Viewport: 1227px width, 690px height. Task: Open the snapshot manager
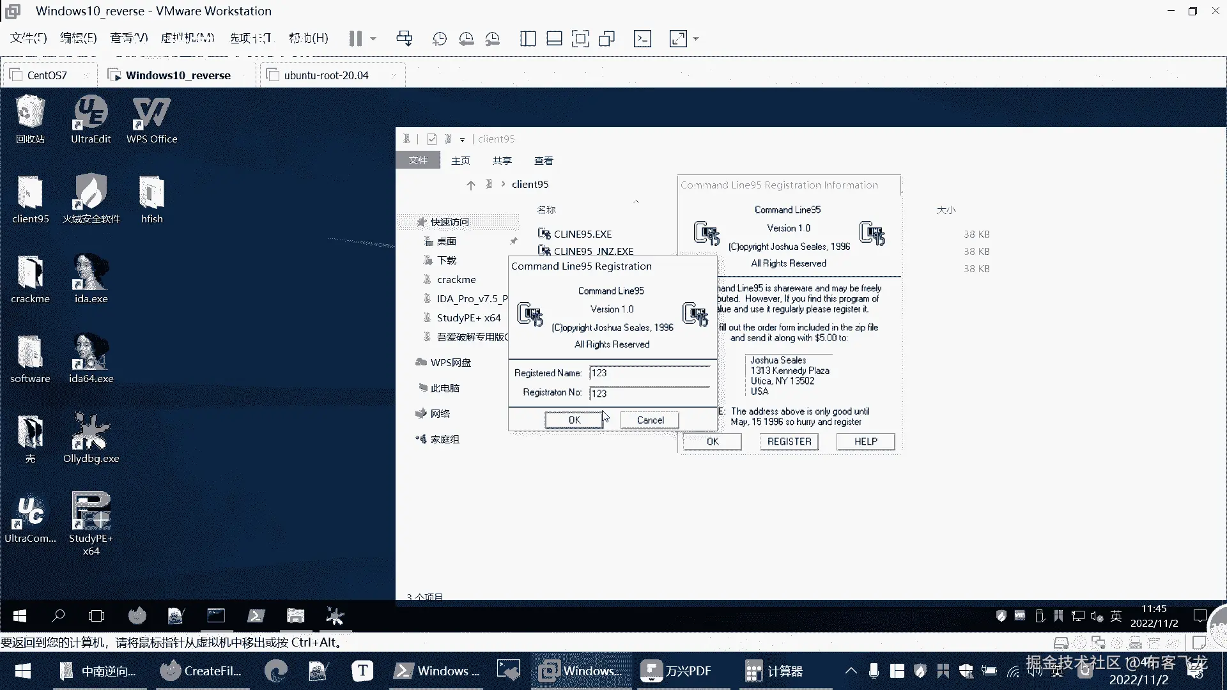[x=493, y=38]
